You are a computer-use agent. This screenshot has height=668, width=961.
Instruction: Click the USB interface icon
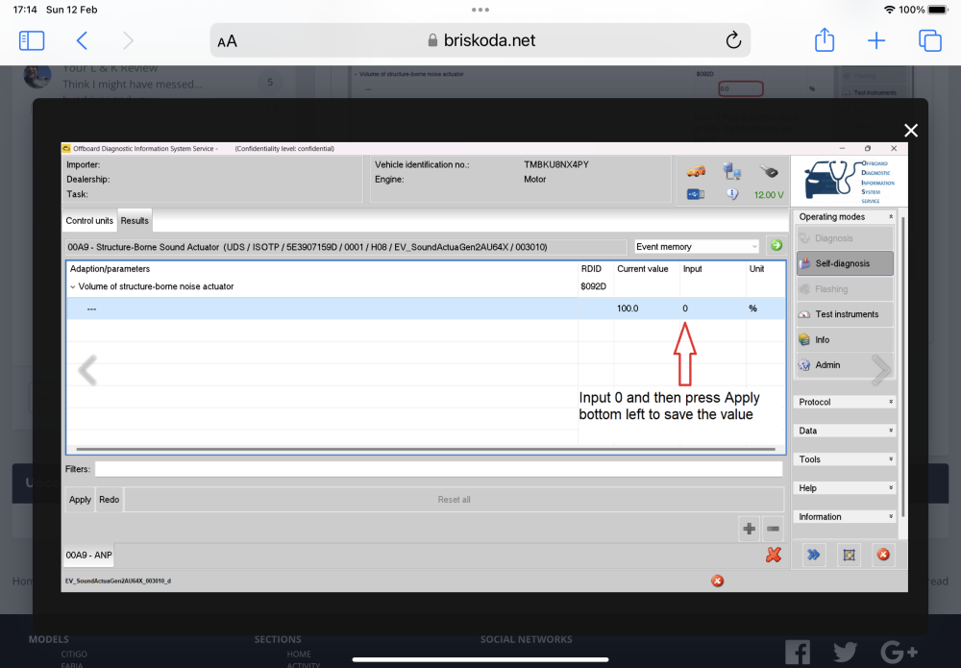coord(696,194)
